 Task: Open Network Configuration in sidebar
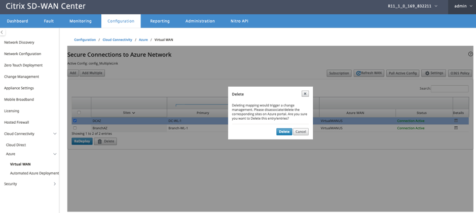22,54
